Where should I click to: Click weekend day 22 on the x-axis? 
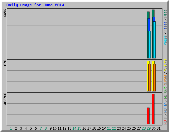point(114,128)
